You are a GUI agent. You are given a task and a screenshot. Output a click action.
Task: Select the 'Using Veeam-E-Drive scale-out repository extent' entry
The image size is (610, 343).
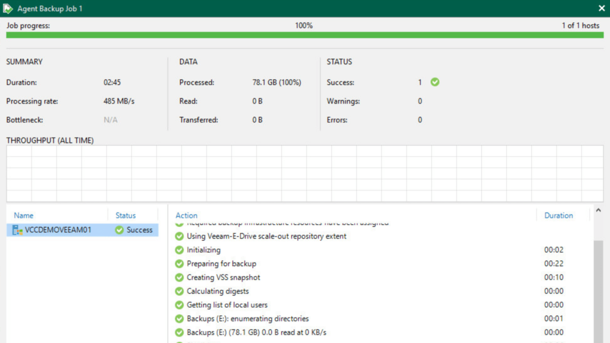tap(266, 236)
